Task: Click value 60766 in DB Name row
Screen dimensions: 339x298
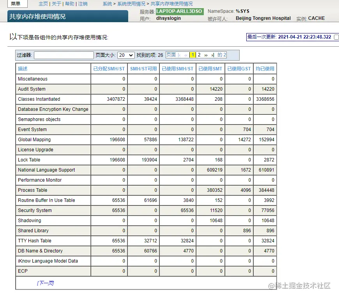Action: pyautogui.click(x=150, y=251)
